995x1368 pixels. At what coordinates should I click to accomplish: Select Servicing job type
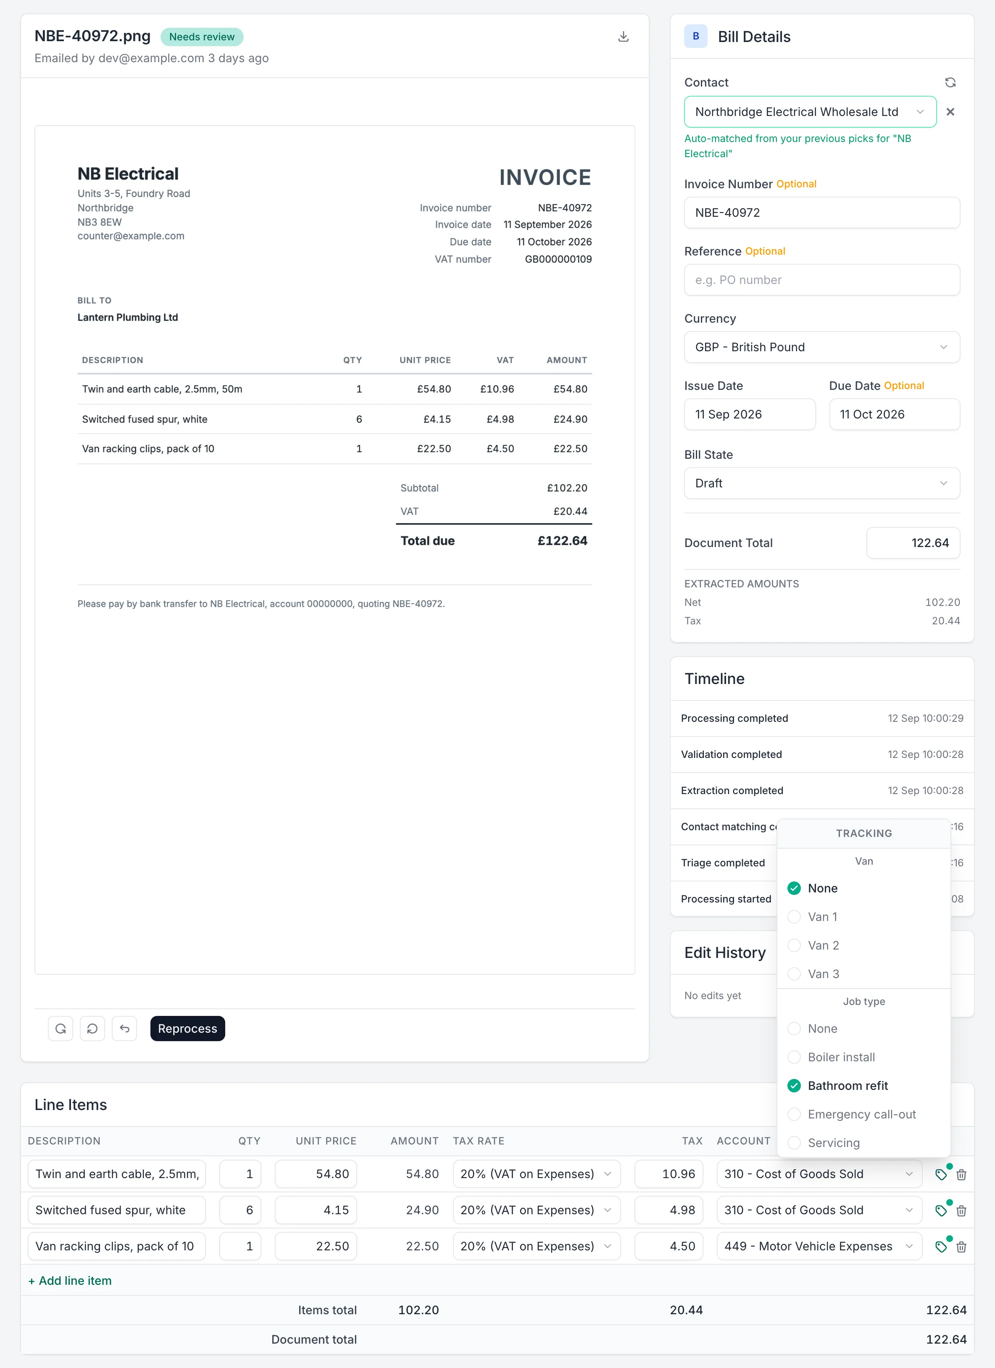[863, 1142]
